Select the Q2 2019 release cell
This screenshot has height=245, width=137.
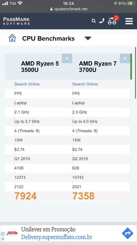point(80,159)
